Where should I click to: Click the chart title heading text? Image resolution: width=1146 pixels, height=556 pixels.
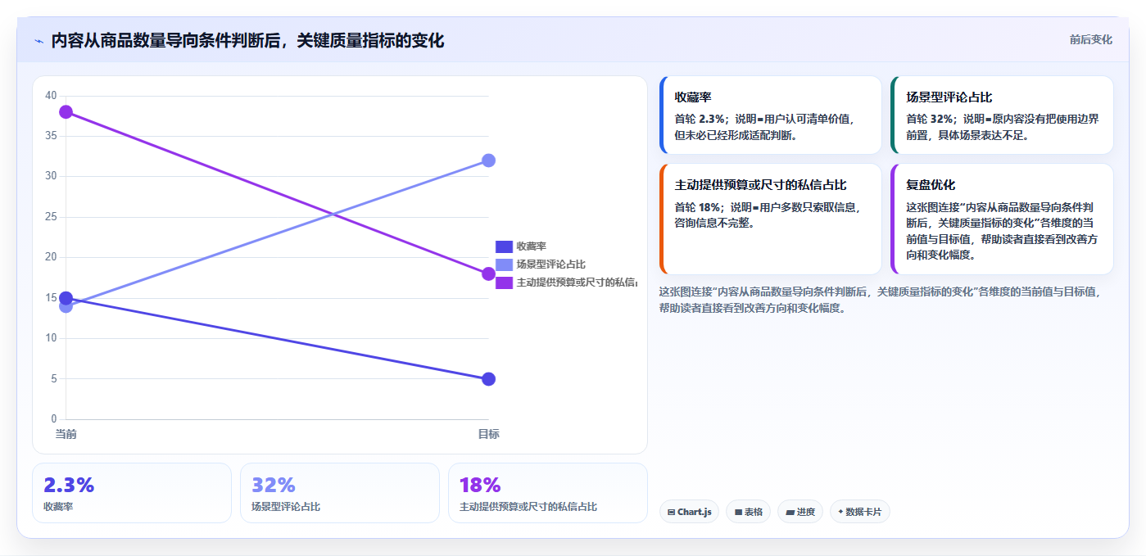tap(247, 41)
